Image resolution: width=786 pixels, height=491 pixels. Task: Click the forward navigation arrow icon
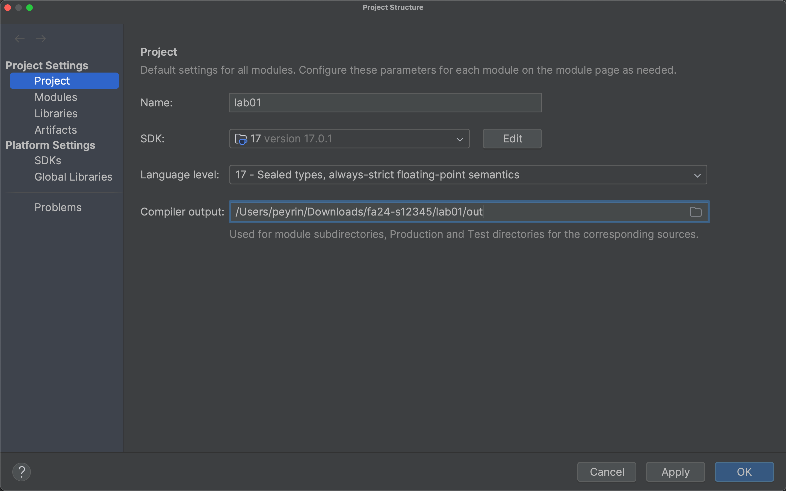[41, 38]
